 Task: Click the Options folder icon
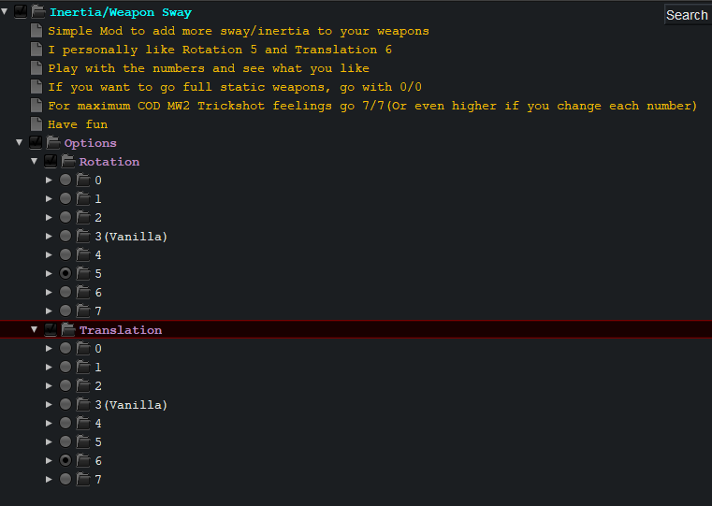tap(53, 143)
